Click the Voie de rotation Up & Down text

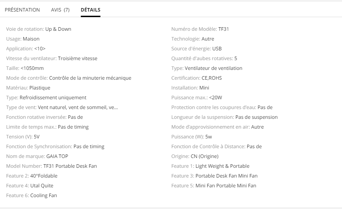coord(58,29)
